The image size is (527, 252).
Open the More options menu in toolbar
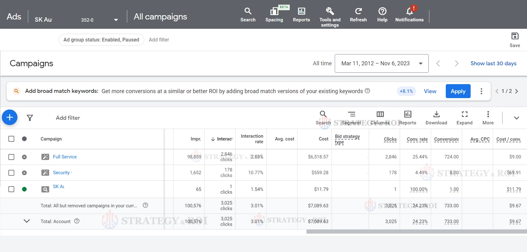click(x=488, y=114)
